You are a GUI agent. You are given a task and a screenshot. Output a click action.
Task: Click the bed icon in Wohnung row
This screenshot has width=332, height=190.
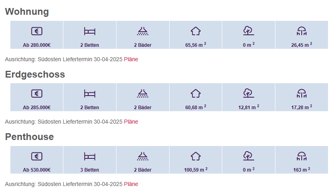coord(90,31)
